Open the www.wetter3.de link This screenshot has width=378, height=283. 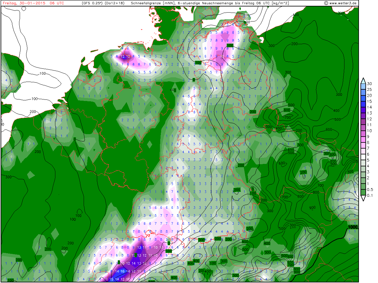pos(343,3)
